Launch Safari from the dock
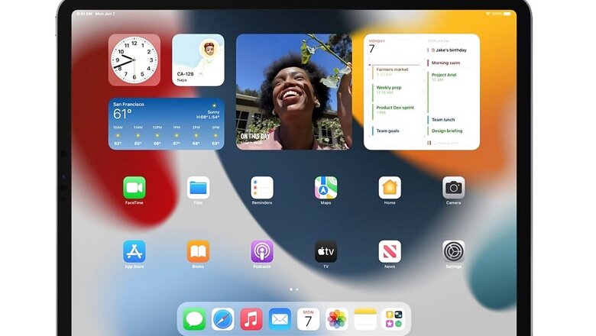Image resolution: width=596 pixels, height=336 pixels. pos(223,319)
